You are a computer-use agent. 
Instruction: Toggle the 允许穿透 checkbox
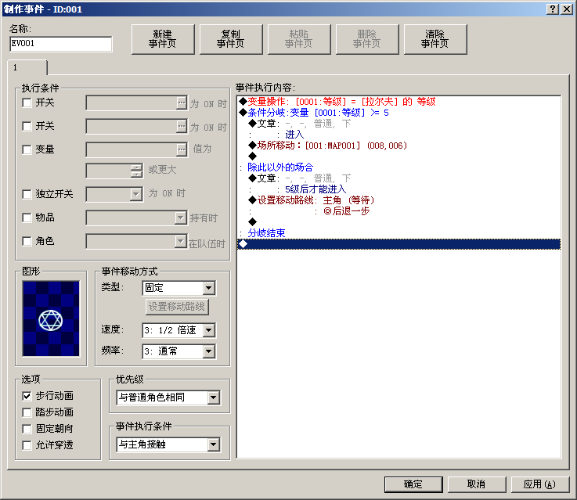pyautogui.click(x=27, y=445)
